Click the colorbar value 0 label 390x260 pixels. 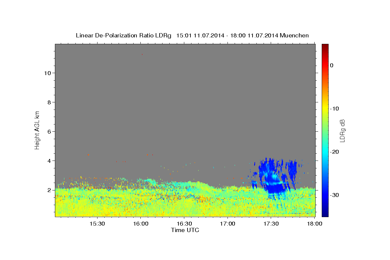pyautogui.click(x=332, y=65)
